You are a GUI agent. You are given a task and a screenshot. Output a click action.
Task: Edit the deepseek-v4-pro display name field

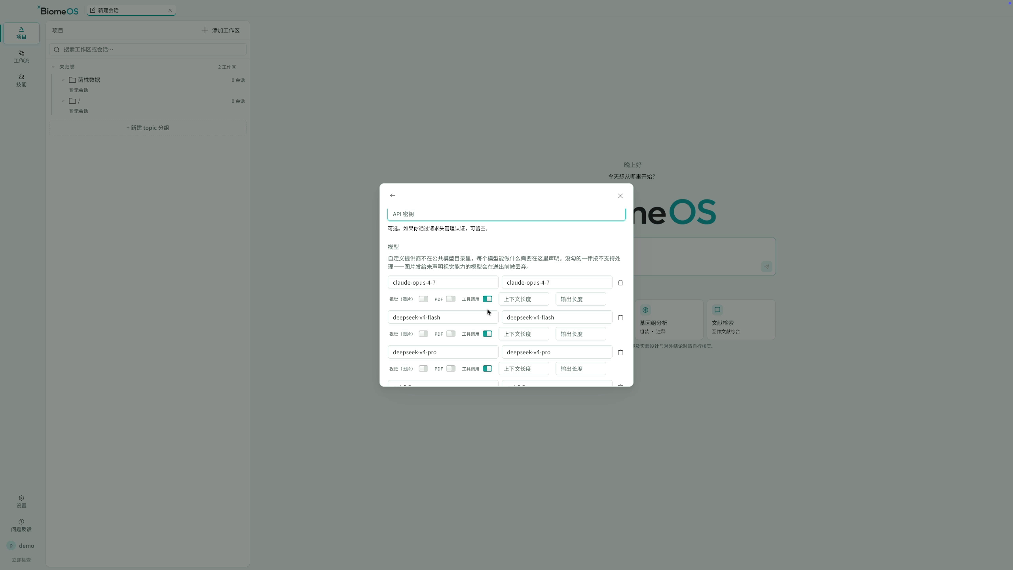pyautogui.click(x=557, y=352)
